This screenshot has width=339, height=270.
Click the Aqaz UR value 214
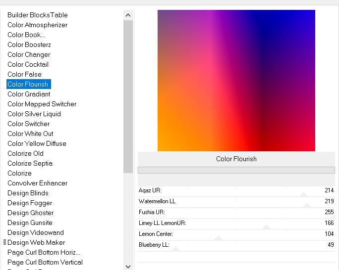tap(329, 190)
